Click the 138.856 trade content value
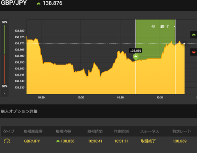Viewport: 197px width, 153px height. [x=68, y=141]
